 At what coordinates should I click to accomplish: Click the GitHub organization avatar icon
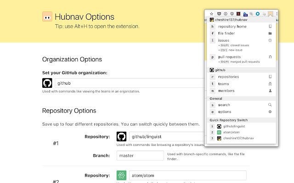click(47, 83)
